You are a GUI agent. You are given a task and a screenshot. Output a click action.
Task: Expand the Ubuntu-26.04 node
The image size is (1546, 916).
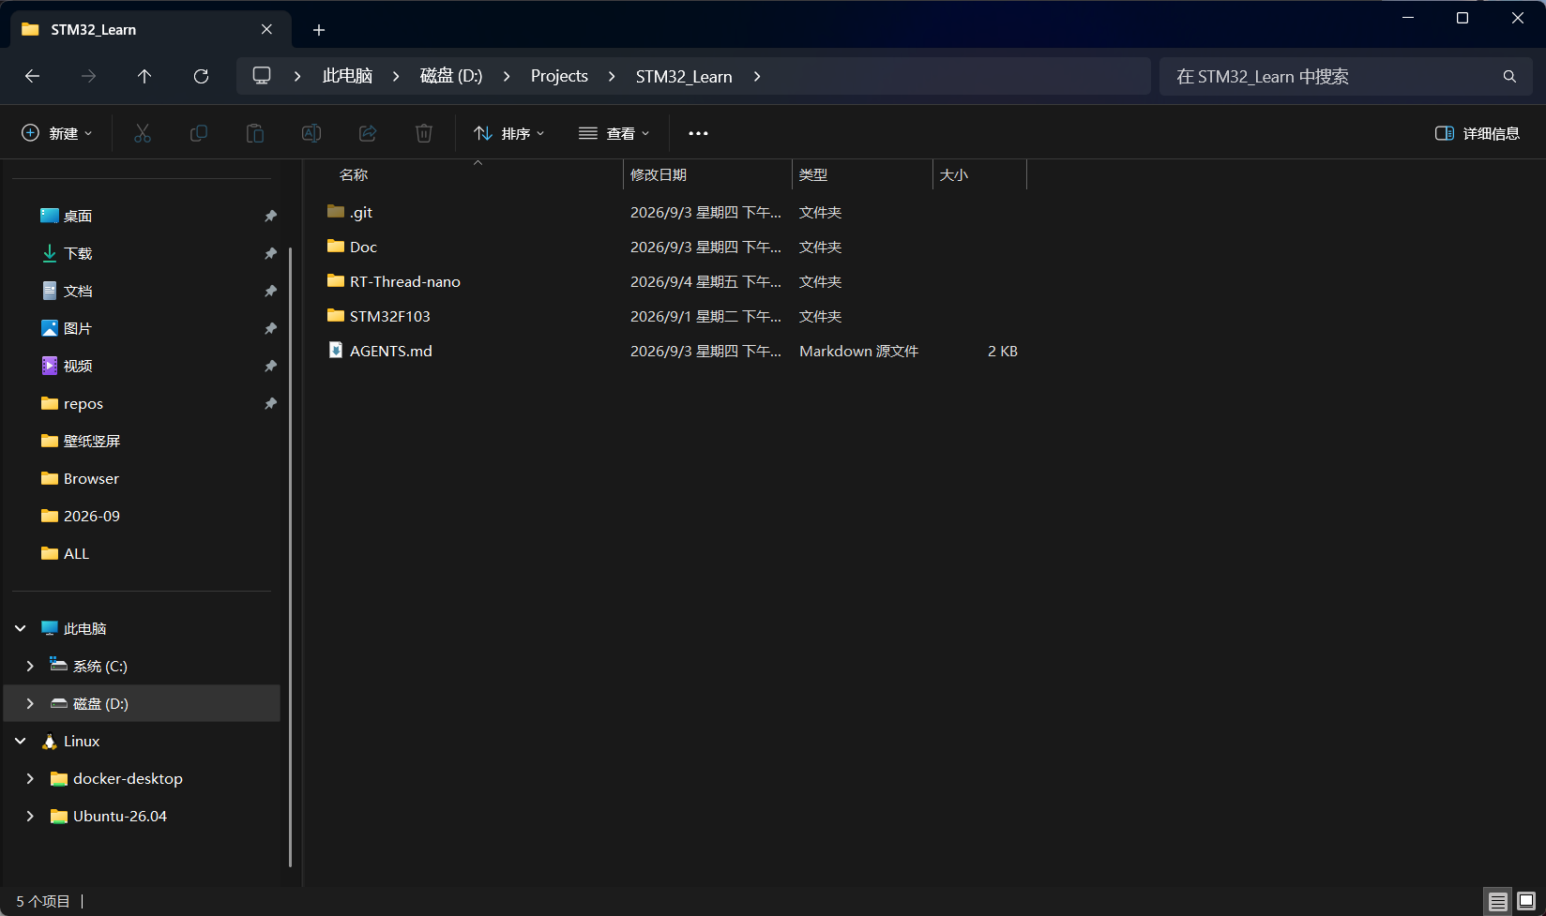tap(30, 816)
